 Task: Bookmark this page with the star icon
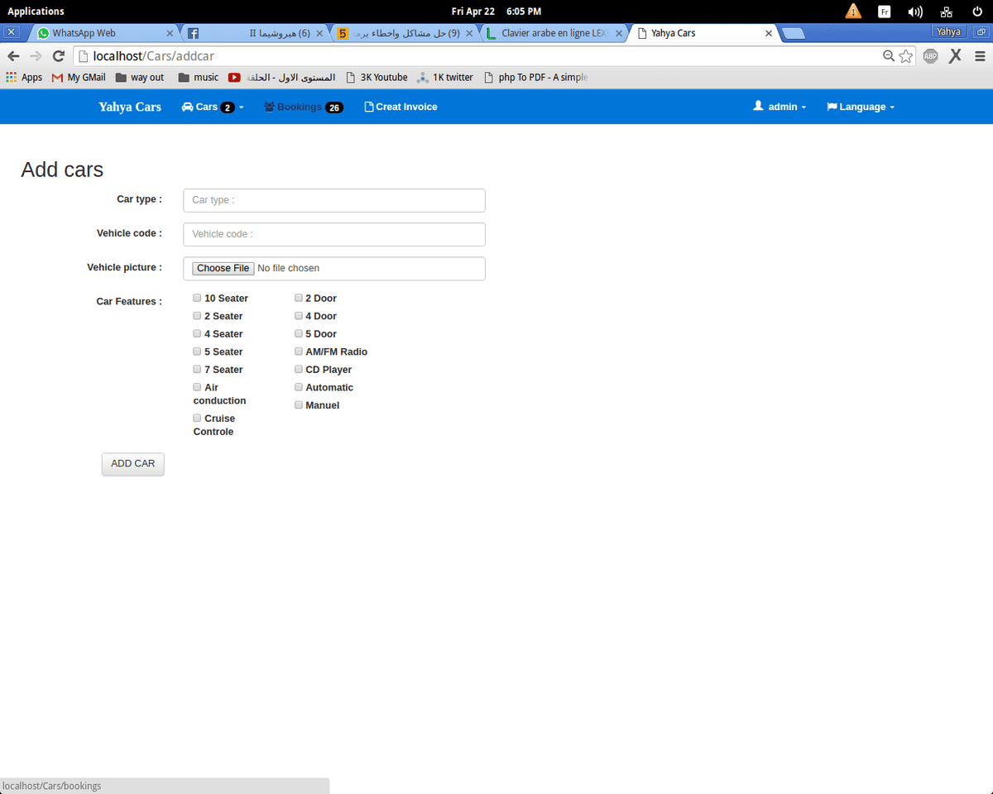906,56
